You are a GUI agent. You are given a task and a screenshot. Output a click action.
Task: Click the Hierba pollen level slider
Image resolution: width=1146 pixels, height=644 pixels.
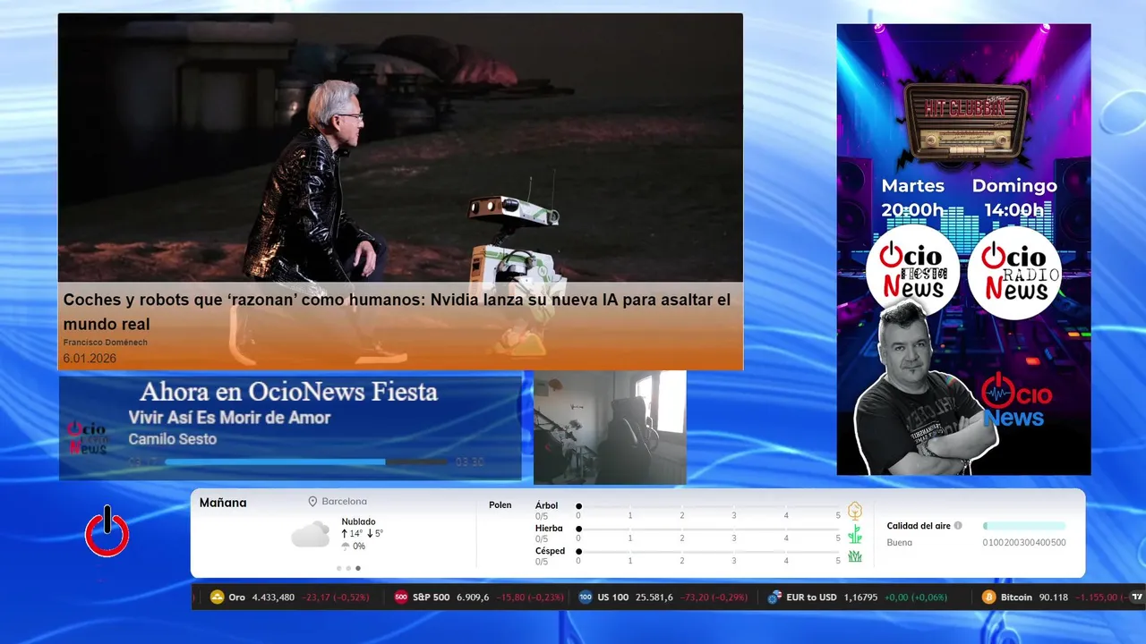coord(708,530)
